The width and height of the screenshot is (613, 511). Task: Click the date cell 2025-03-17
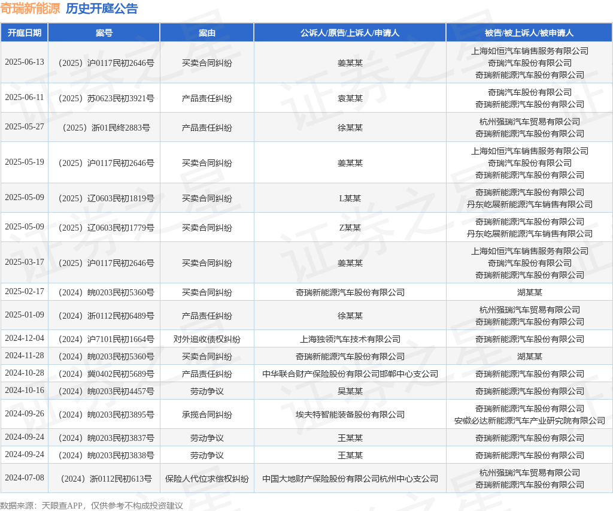click(24, 262)
